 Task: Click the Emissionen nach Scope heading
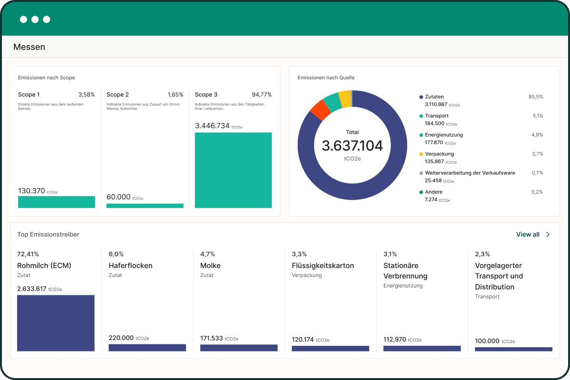point(47,77)
